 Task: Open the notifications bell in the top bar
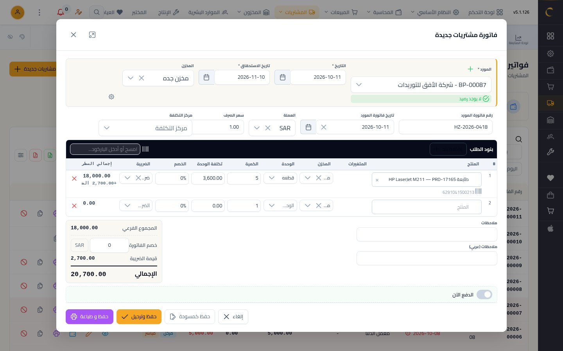coord(61,12)
